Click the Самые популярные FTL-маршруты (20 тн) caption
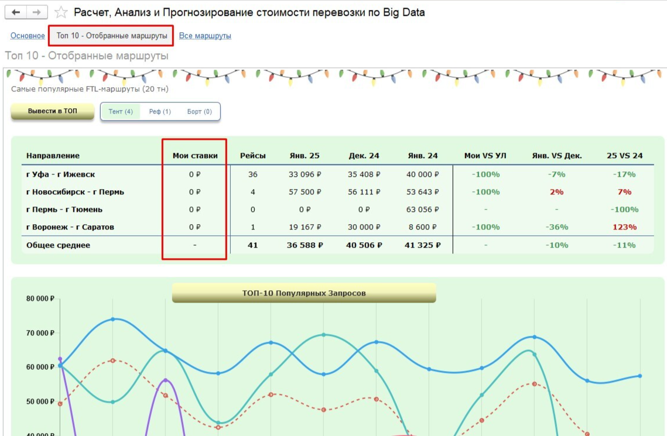Image resolution: width=667 pixels, height=436 pixels. pyautogui.click(x=90, y=89)
